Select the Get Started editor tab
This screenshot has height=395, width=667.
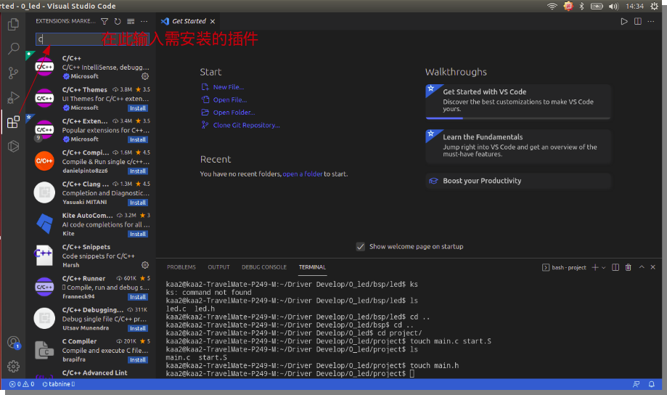187,21
